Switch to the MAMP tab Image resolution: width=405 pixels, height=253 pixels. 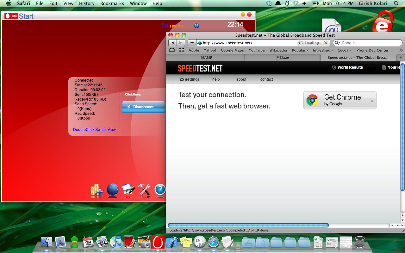[206, 58]
